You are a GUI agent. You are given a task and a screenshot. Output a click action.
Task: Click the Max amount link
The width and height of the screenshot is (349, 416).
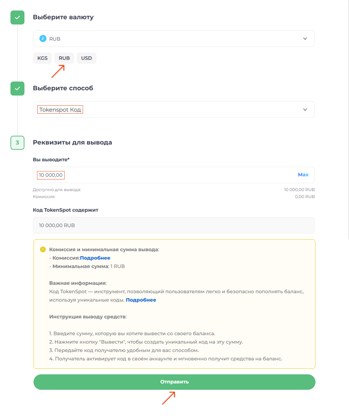tap(303, 175)
